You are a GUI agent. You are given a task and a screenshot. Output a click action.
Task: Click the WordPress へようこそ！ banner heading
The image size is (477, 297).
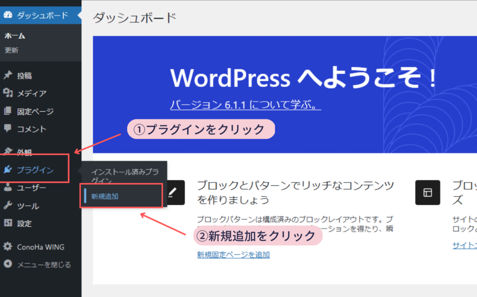tap(303, 78)
